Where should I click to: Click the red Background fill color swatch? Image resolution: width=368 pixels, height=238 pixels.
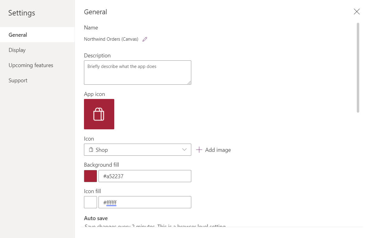click(90, 176)
